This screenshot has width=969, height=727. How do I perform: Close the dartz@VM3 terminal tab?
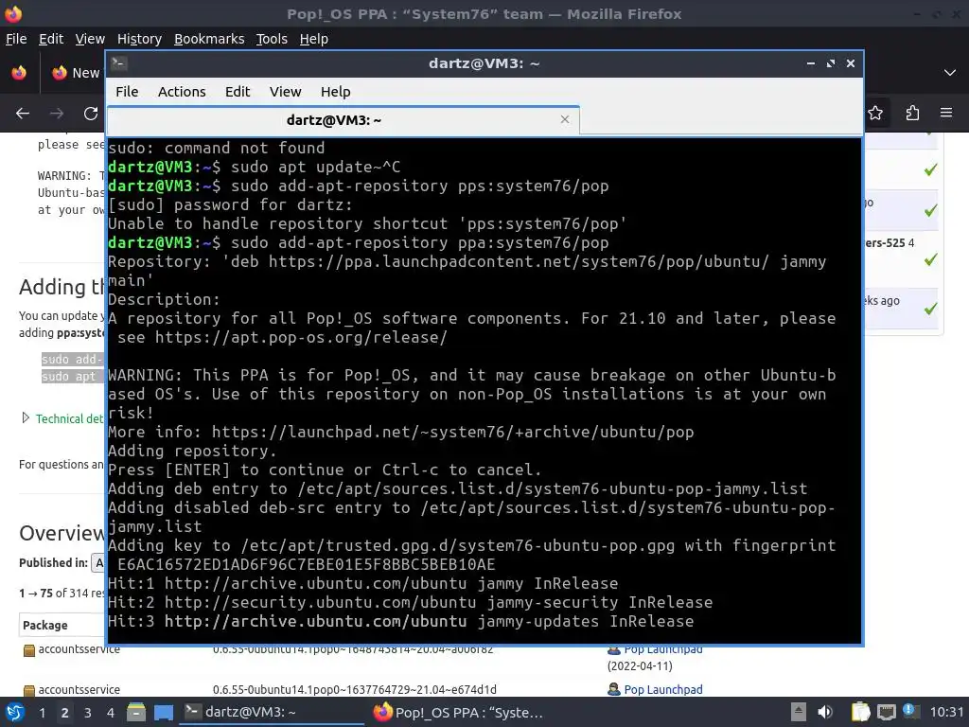pyautogui.click(x=565, y=119)
